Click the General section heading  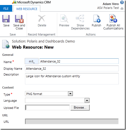pos(8,55)
